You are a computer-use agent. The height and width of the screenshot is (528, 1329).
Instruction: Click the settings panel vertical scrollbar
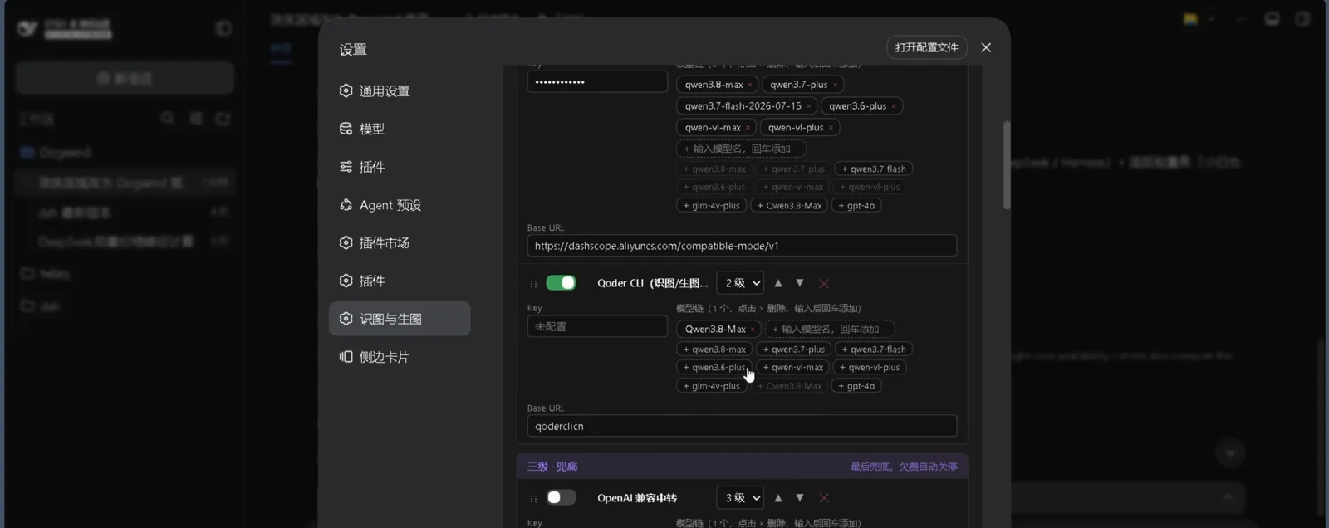tap(1007, 165)
